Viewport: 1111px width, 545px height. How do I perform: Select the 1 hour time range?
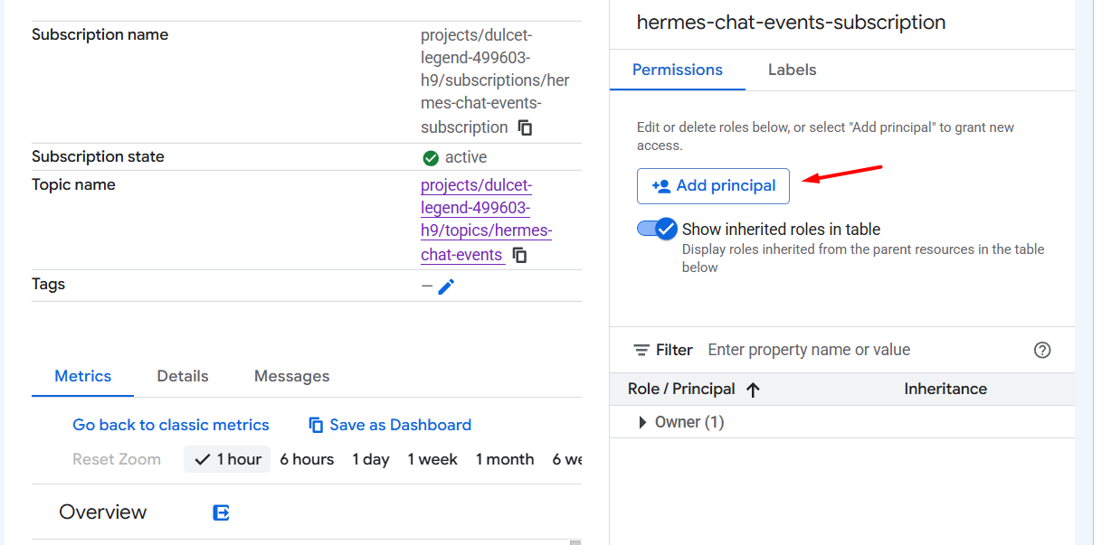(x=227, y=459)
